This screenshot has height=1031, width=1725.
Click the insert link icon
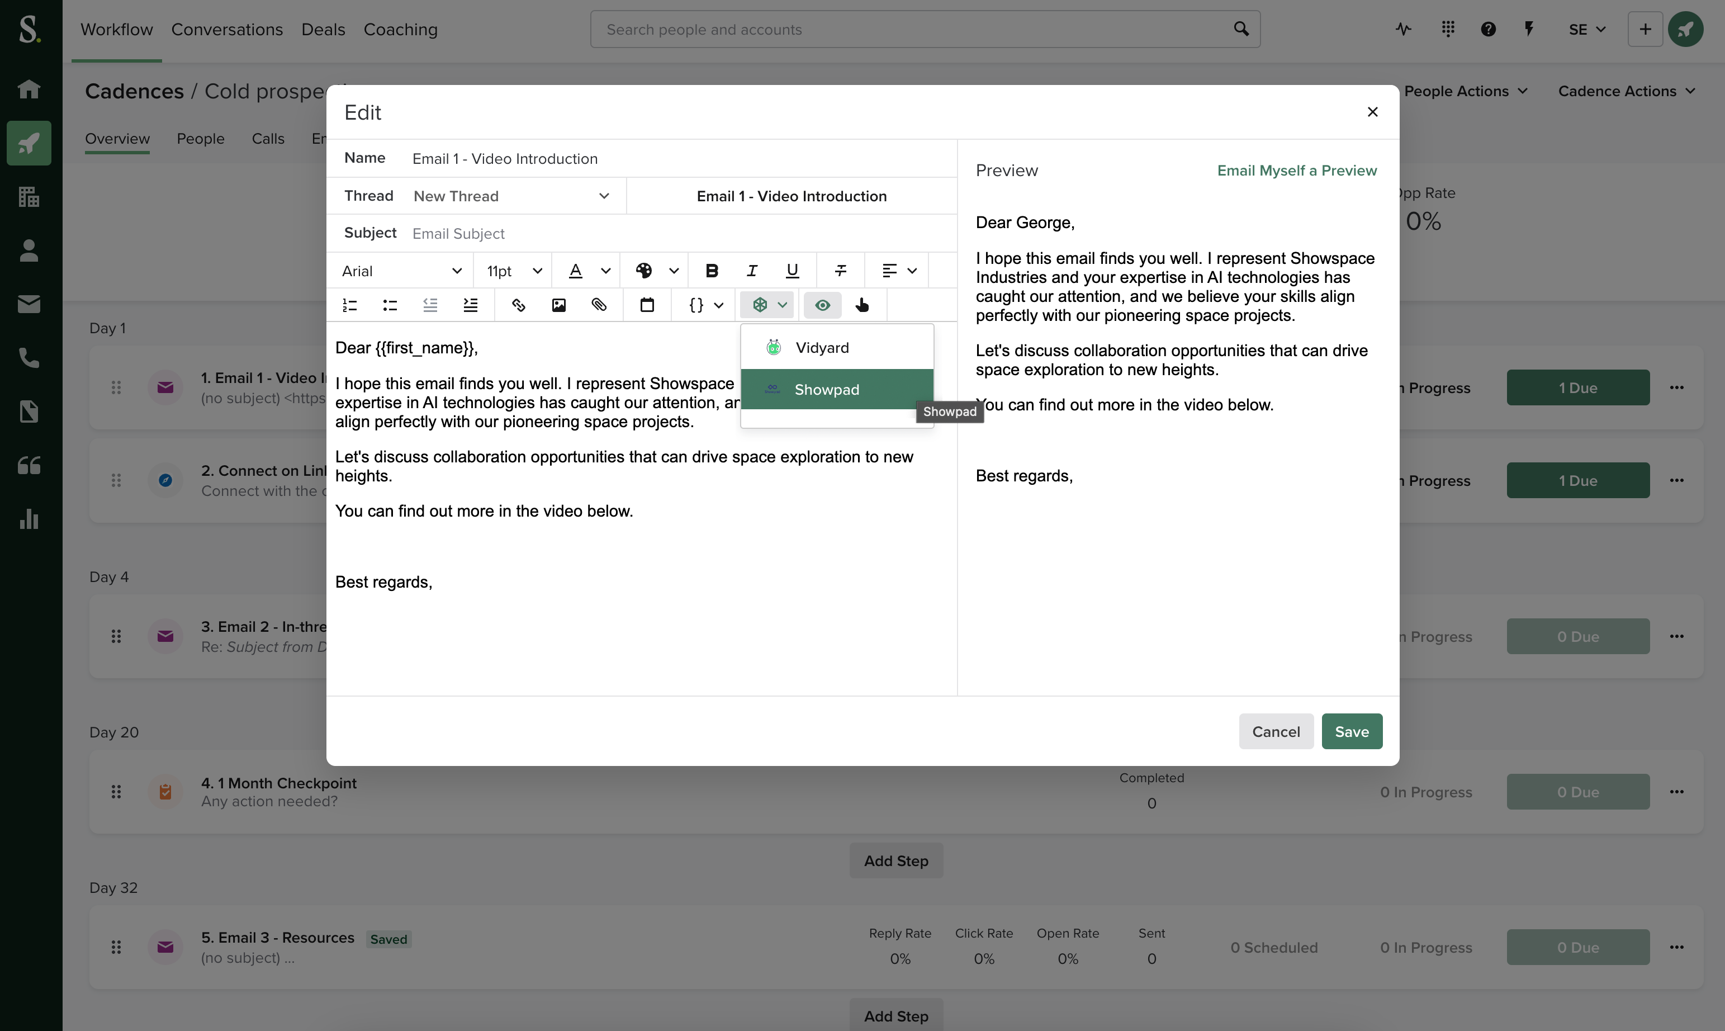coord(518,305)
